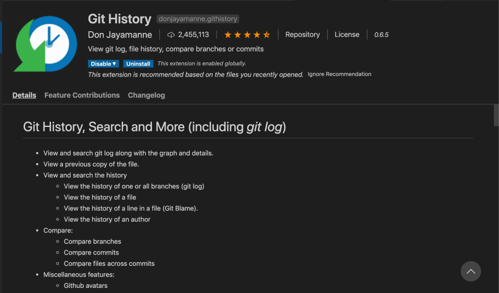Click 'Compare files across commits' item
Image resolution: width=499 pixels, height=293 pixels.
tap(109, 264)
